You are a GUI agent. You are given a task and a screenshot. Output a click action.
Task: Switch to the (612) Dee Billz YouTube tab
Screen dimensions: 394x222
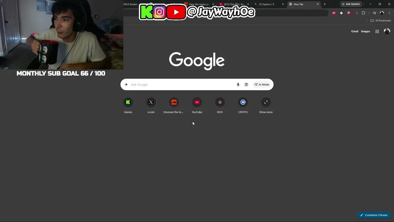coord(234,4)
